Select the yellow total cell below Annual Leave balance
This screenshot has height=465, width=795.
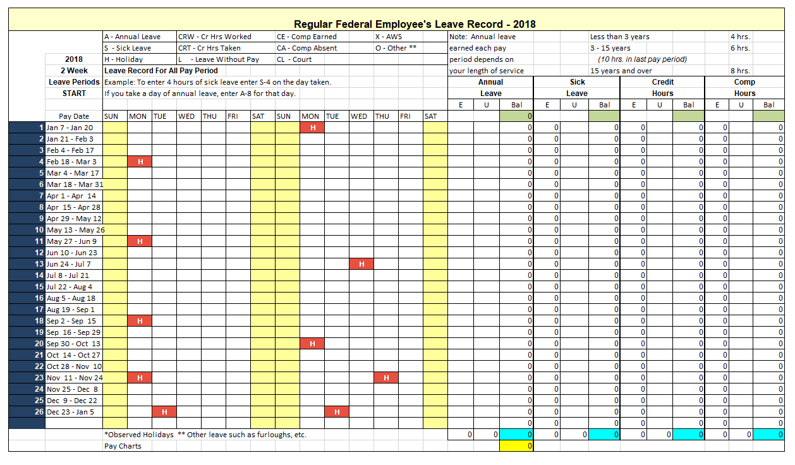click(516, 446)
